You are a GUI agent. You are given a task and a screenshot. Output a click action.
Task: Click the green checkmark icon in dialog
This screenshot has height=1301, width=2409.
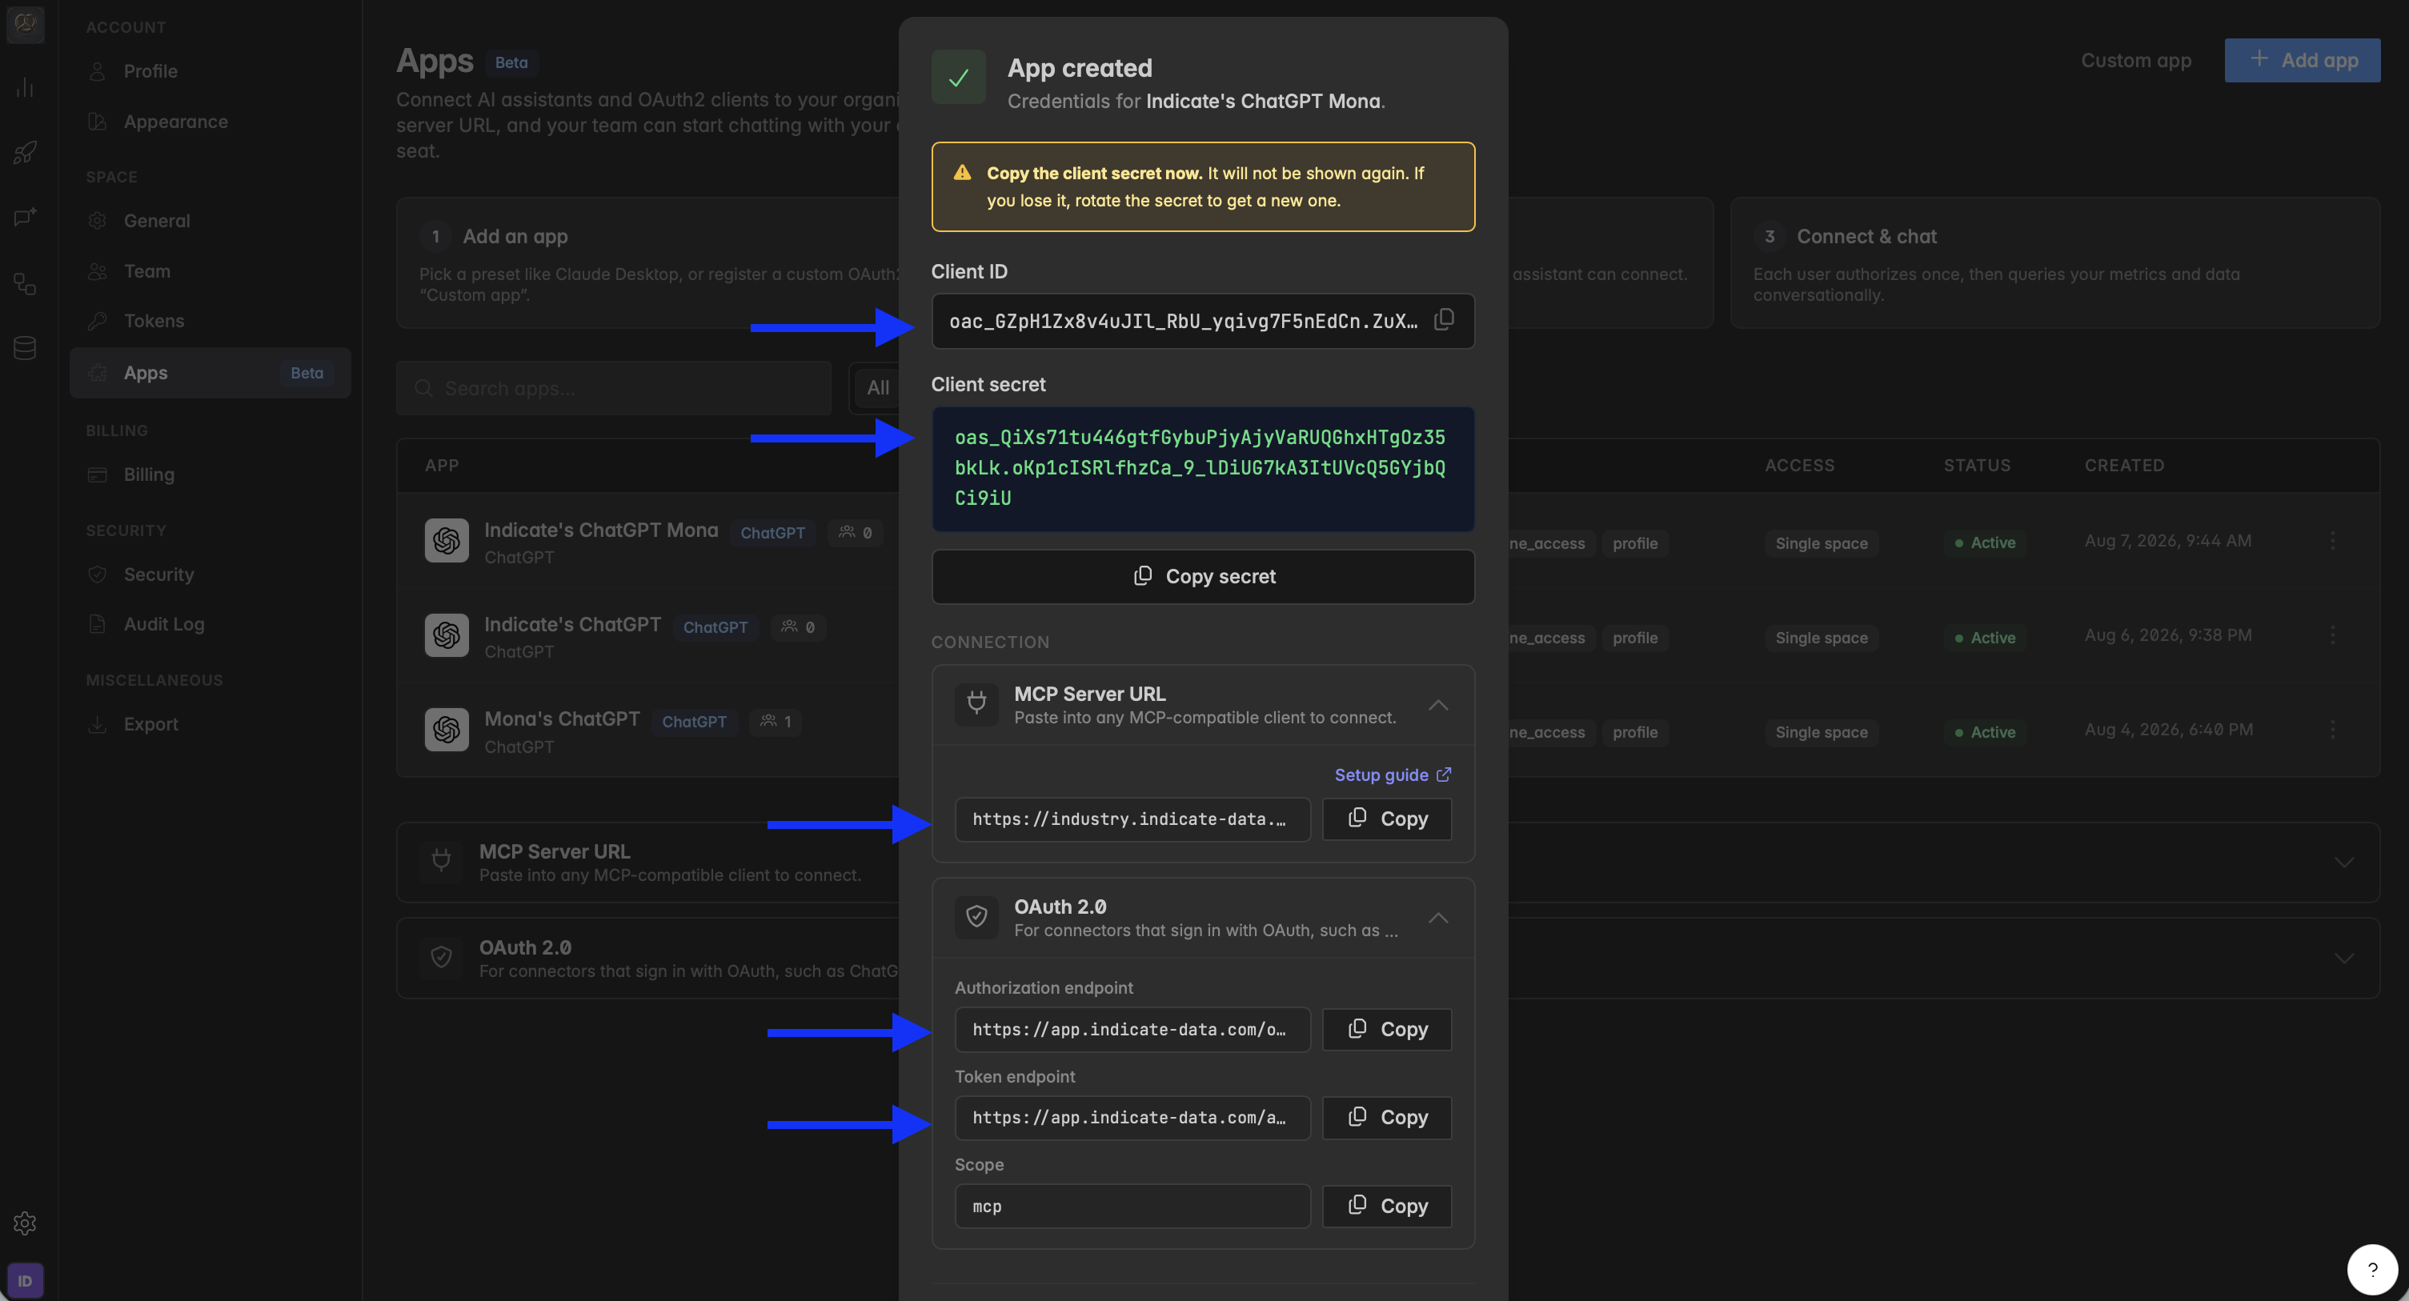[x=959, y=77]
